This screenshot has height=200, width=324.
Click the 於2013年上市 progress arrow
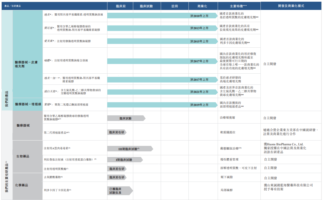[162, 28]
